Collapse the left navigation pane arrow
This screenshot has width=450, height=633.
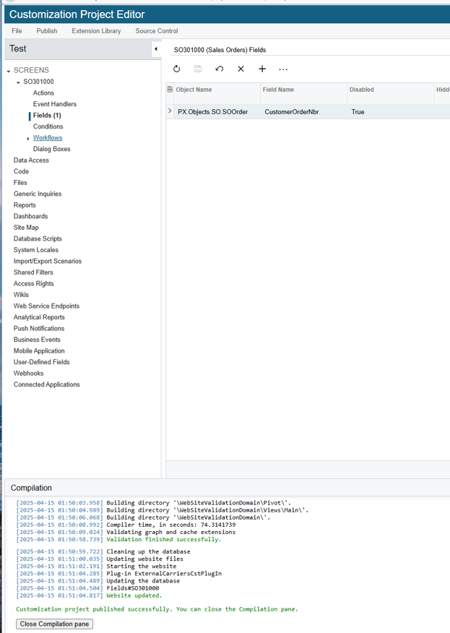pyautogui.click(x=156, y=49)
